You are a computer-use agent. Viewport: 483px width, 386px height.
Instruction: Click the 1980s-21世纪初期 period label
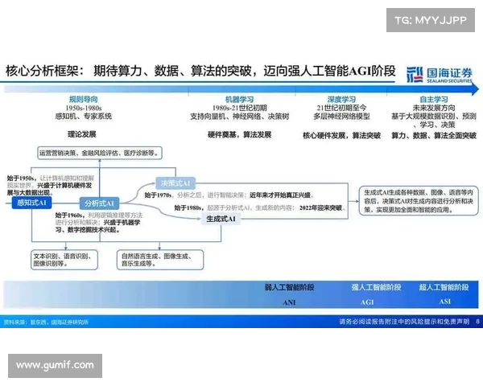click(239, 108)
